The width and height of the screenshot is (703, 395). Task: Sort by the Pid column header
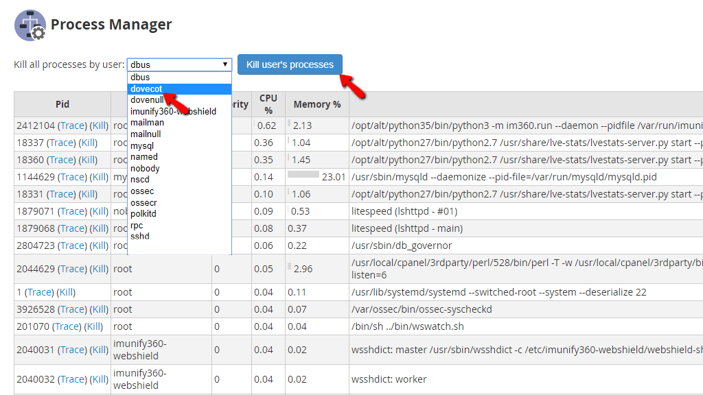tap(62, 104)
